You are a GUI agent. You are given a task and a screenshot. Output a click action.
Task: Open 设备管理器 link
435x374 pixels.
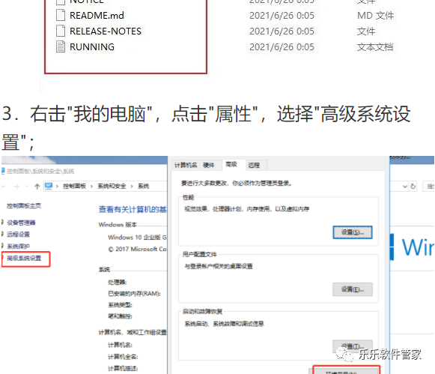click(x=21, y=223)
